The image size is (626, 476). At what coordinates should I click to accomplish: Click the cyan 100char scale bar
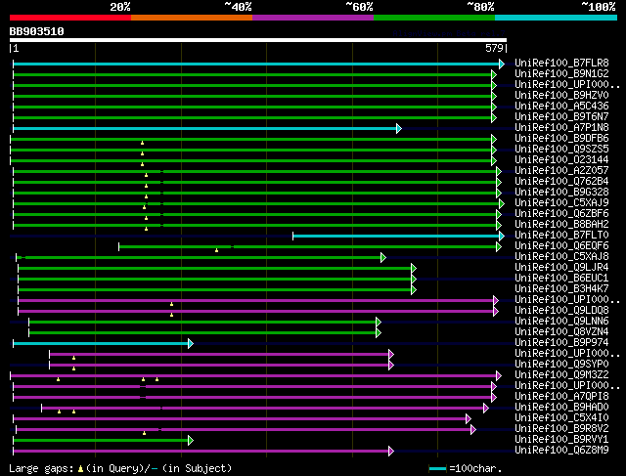pyautogui.click(x=437, y=469)
